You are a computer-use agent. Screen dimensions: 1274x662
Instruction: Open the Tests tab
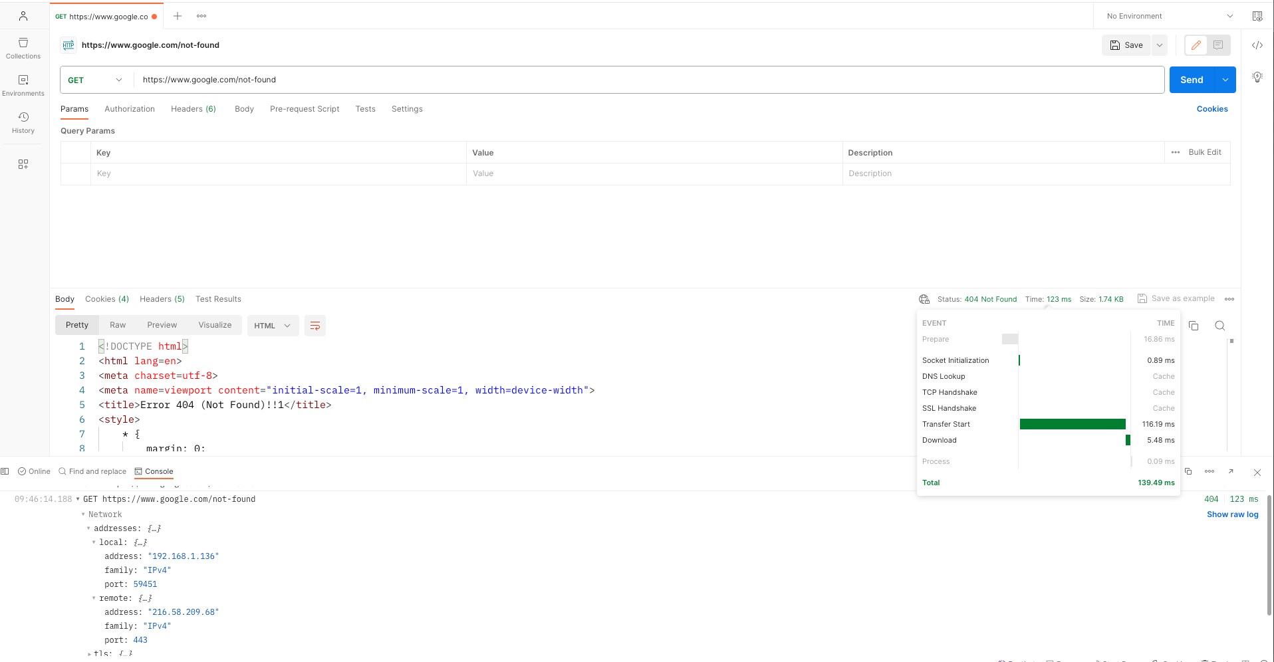(x=365, y=109)
